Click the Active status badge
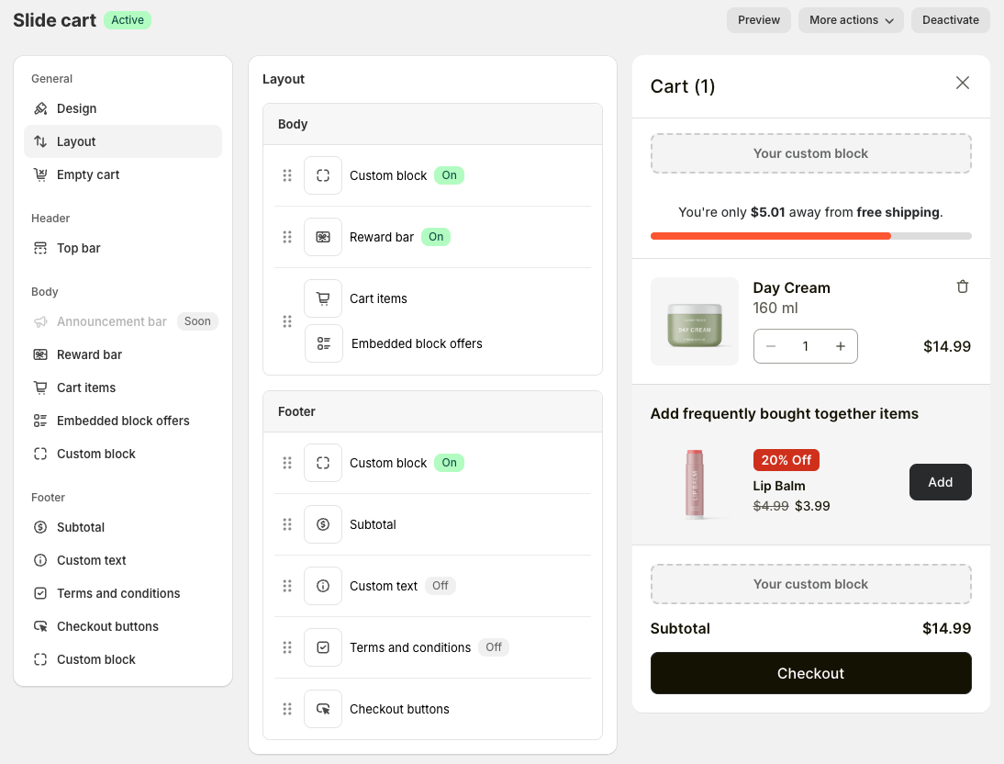This screenshot has width=1004, height=764. (x=128, y=20)
